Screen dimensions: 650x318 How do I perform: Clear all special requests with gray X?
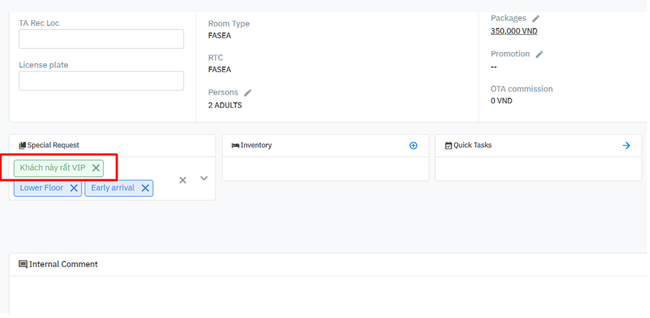click(183, 180)
